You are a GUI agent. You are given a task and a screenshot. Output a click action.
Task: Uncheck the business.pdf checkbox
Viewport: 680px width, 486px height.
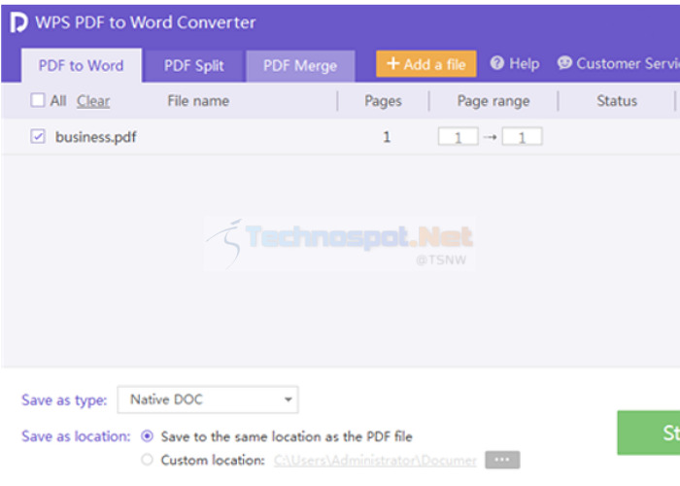pyautogui.click(x=38, y=136)
